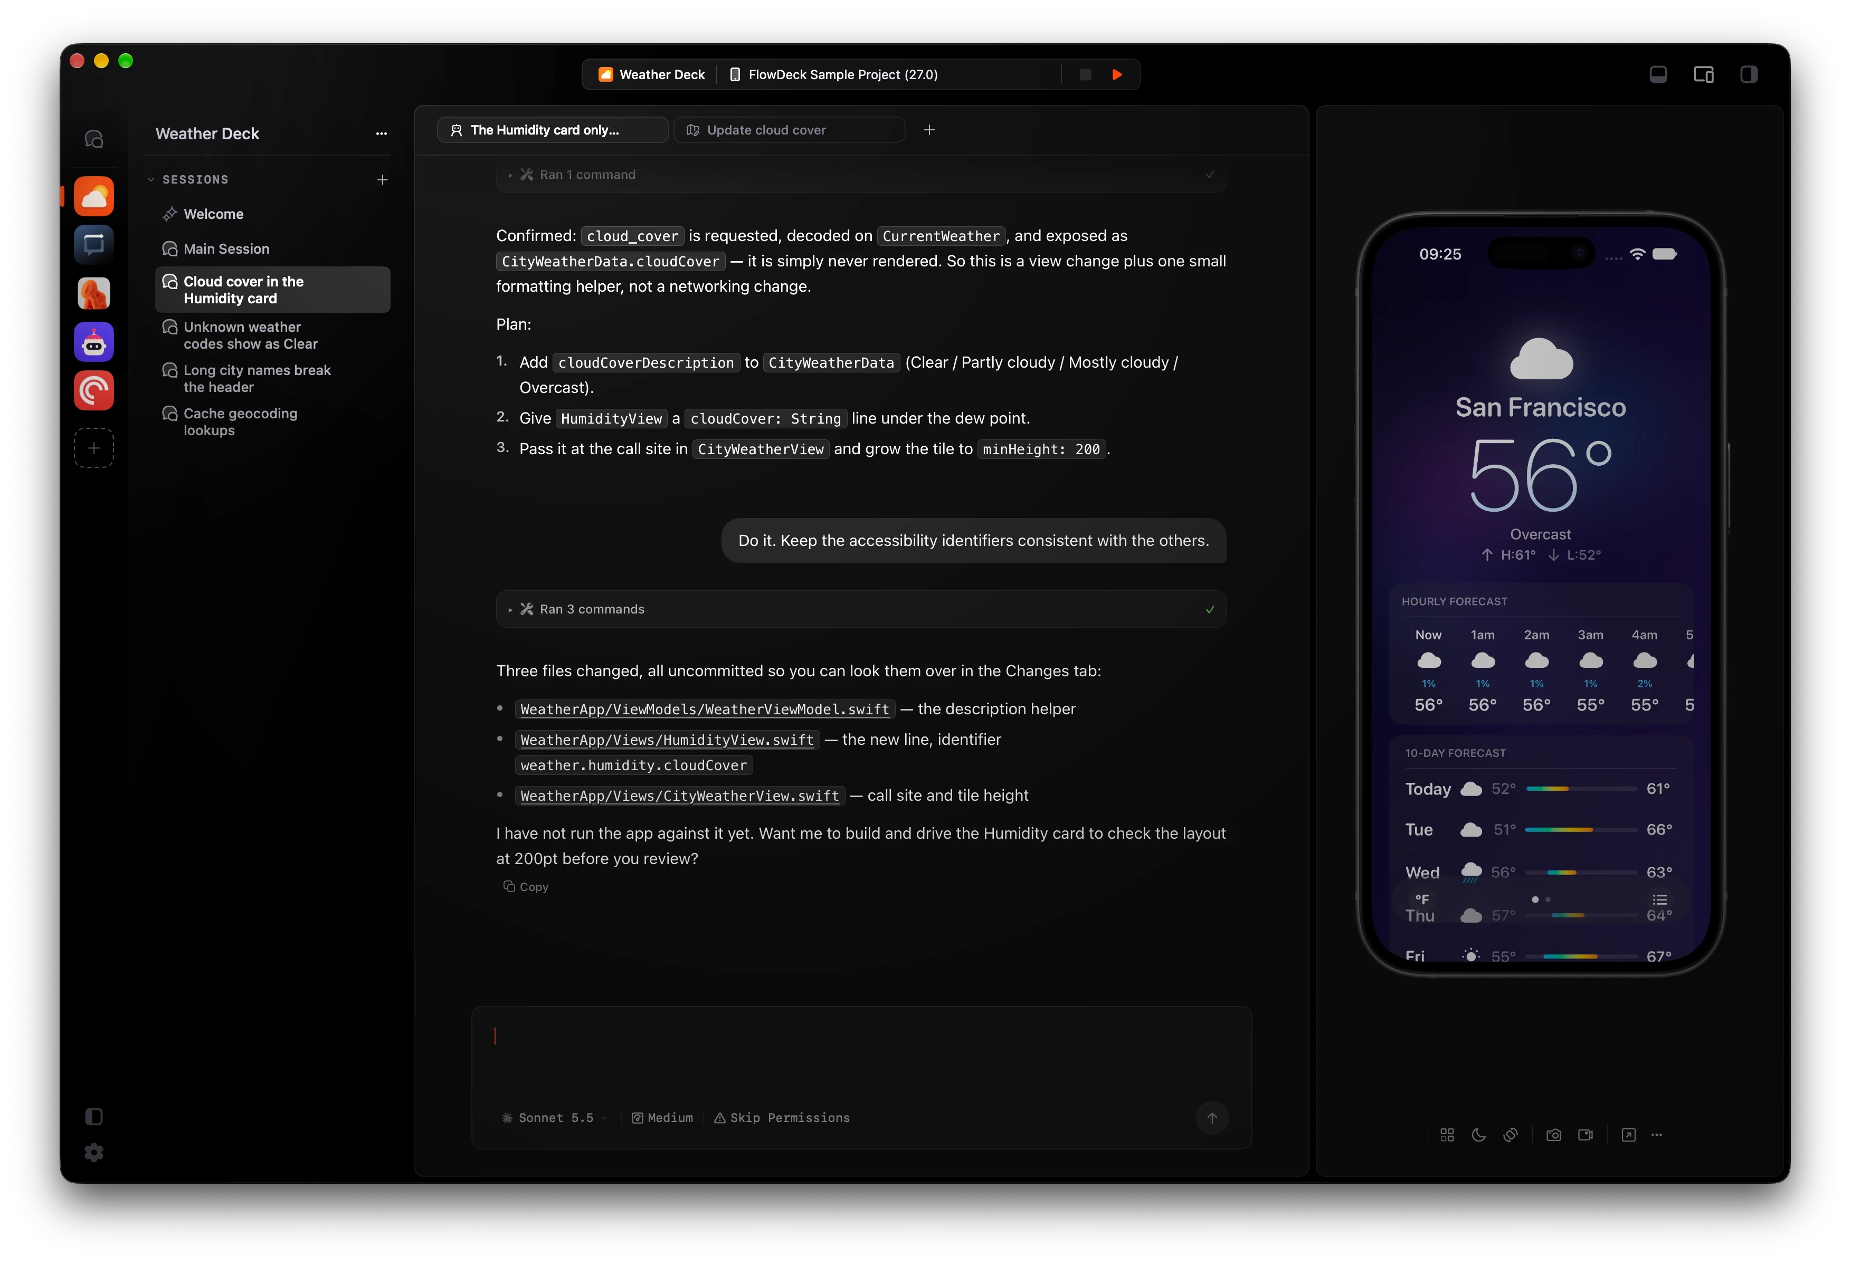Toggle Skip Permissions mode
The width and height of the screenshot is (1851, 1265).
[781, 1118]
